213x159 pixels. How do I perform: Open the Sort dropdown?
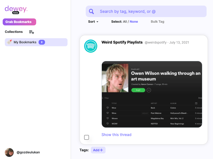pos(93,22)
